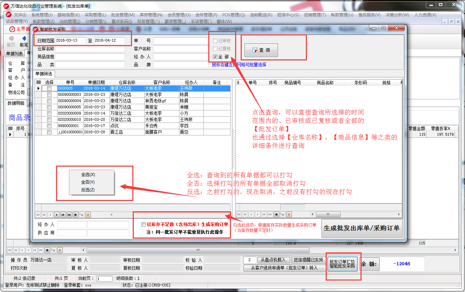
Task: Jump to last record in left grid navigator
Action: (x=69, y=215)
